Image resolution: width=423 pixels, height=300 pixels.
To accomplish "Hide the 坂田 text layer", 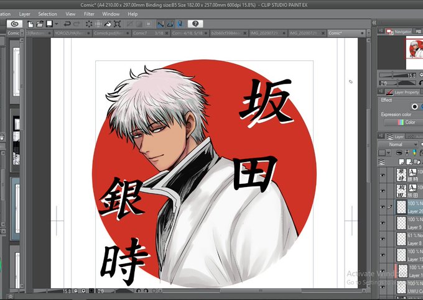I will 383,191.
